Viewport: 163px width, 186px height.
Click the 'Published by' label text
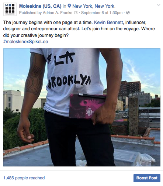coord(30,13)
